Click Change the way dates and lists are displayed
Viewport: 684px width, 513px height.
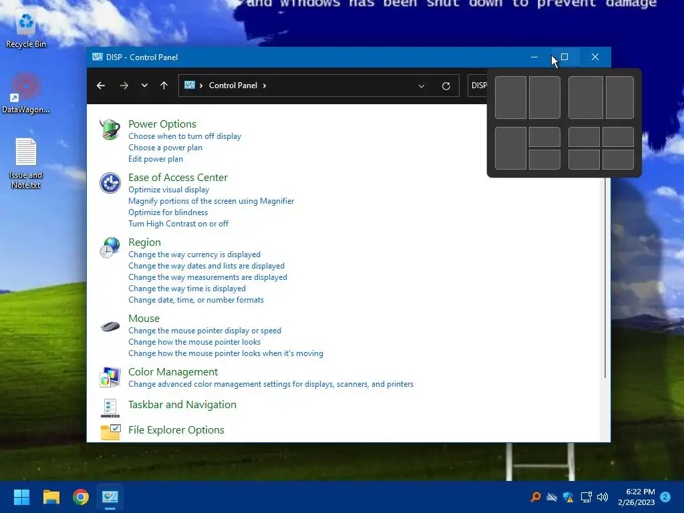coord(206,266)
